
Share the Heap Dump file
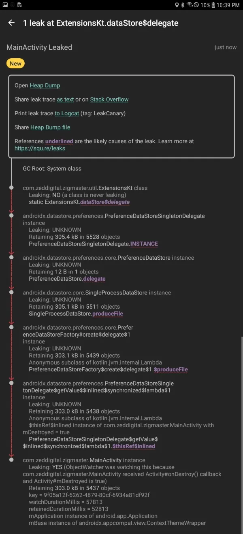pyautogui.click(x=50, y=127)
